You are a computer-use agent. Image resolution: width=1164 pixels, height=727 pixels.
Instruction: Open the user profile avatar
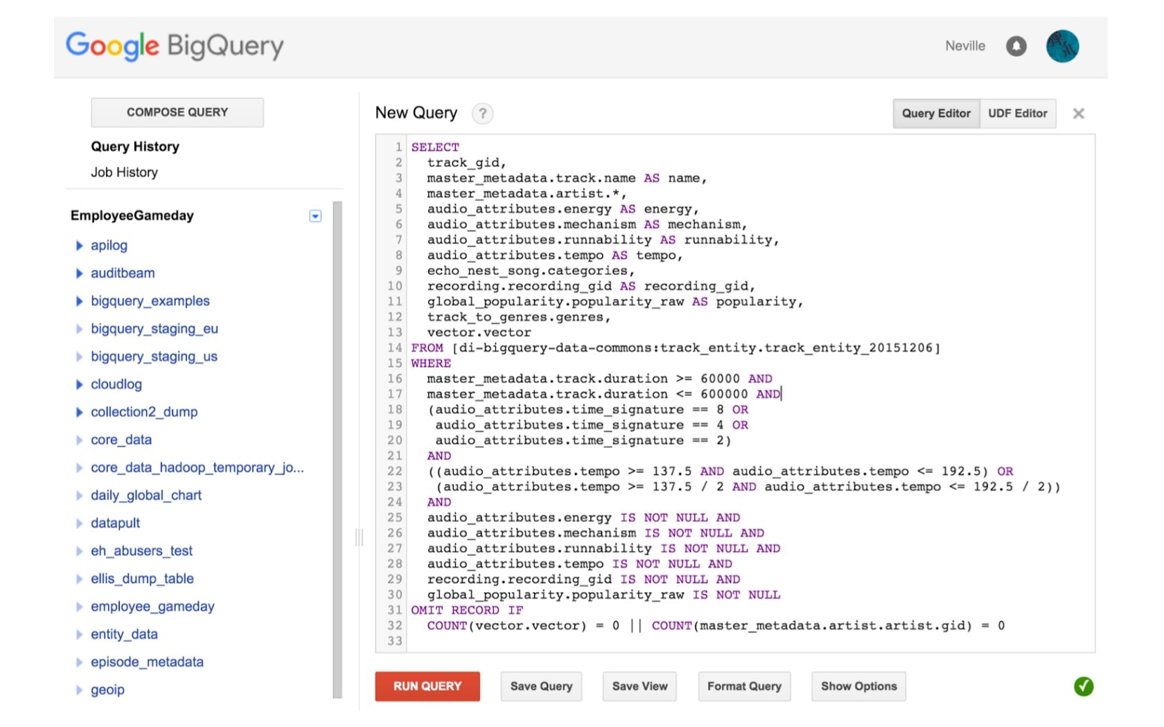[1062, 46]
